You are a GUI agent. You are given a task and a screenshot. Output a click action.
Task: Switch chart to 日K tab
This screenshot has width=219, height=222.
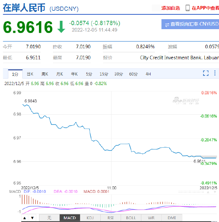(x=30, y=74)
